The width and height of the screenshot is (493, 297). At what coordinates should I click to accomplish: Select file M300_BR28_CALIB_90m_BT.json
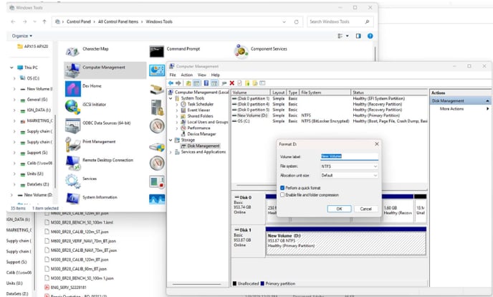(x=79, y=269)
